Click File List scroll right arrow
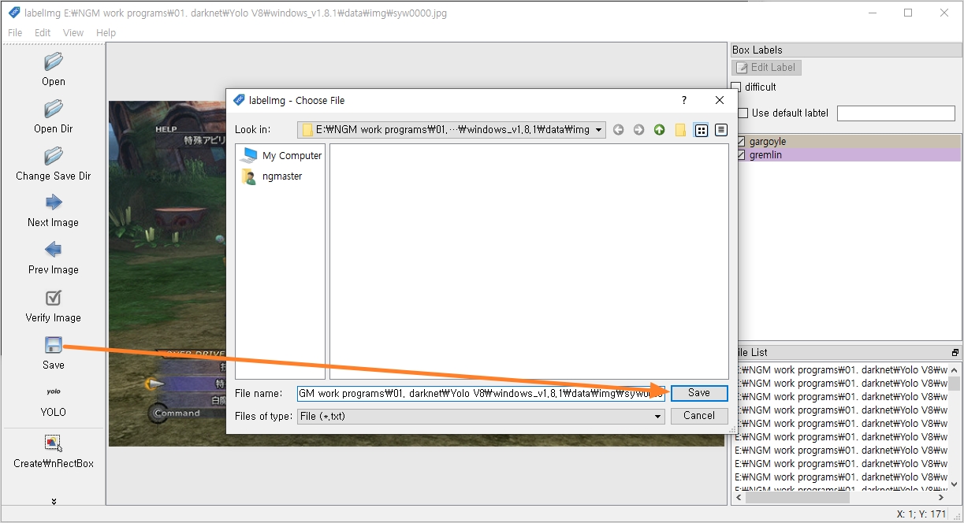Screen dimensions: 964x523 point(942,497)
